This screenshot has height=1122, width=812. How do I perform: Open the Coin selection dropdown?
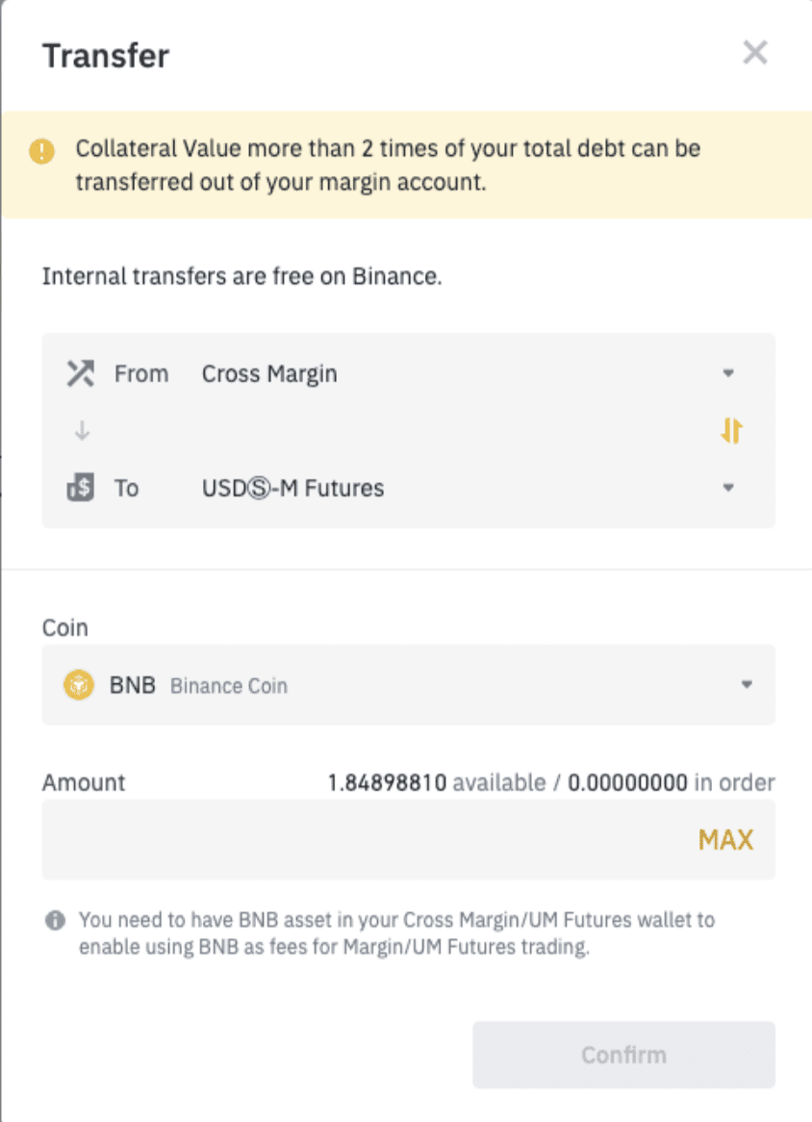409,685
